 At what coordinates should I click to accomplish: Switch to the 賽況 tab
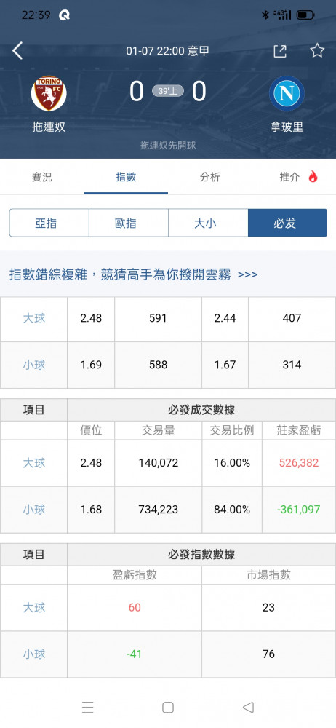click(41, 177)
